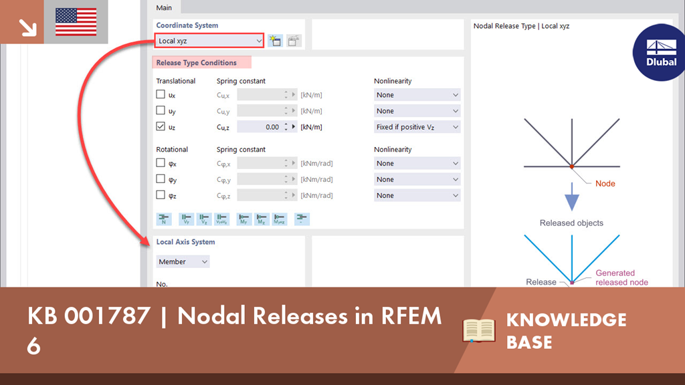Click the [kN/m] unit label beside Cu,z

click(x=311, y=127)
